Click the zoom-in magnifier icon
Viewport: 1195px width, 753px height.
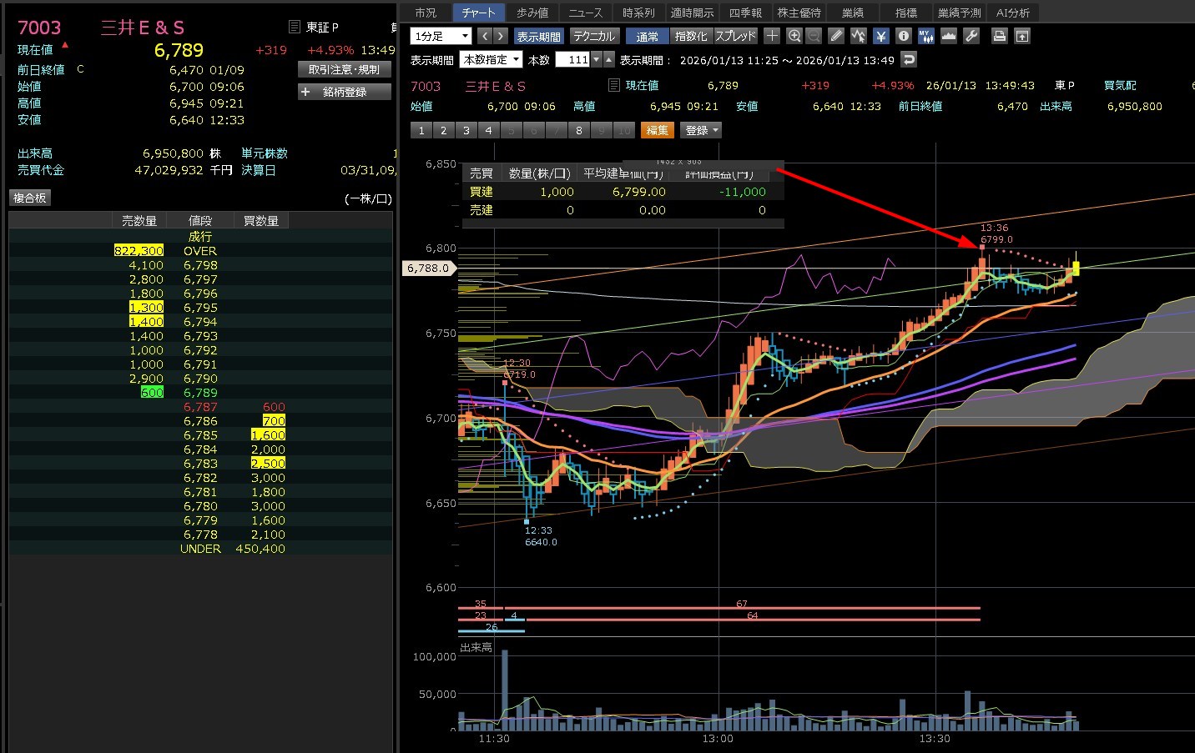point(794,36)
